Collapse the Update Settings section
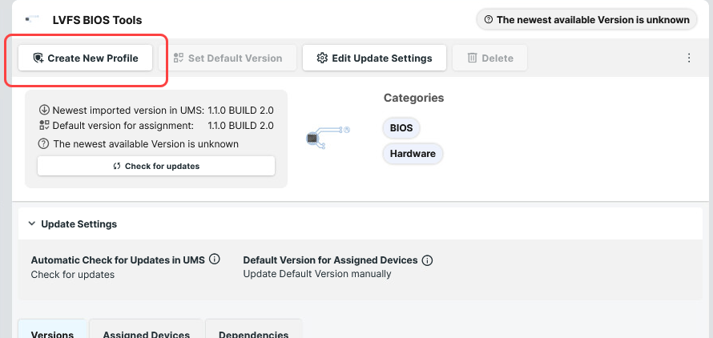713x338 pixels. (x=31, y=224)
